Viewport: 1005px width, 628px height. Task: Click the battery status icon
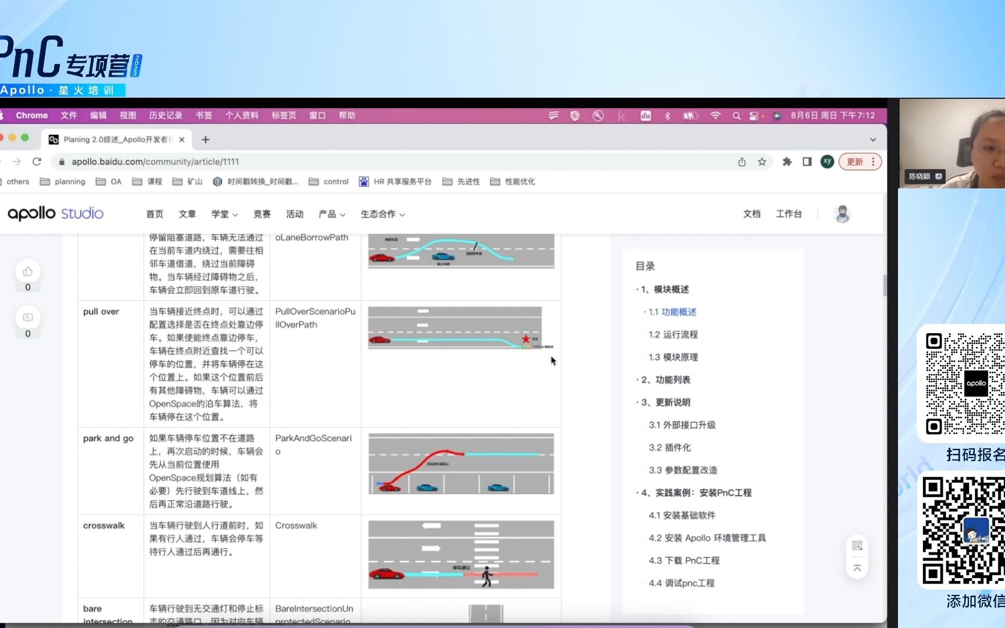pyautogui.click(x=690, y=116)
